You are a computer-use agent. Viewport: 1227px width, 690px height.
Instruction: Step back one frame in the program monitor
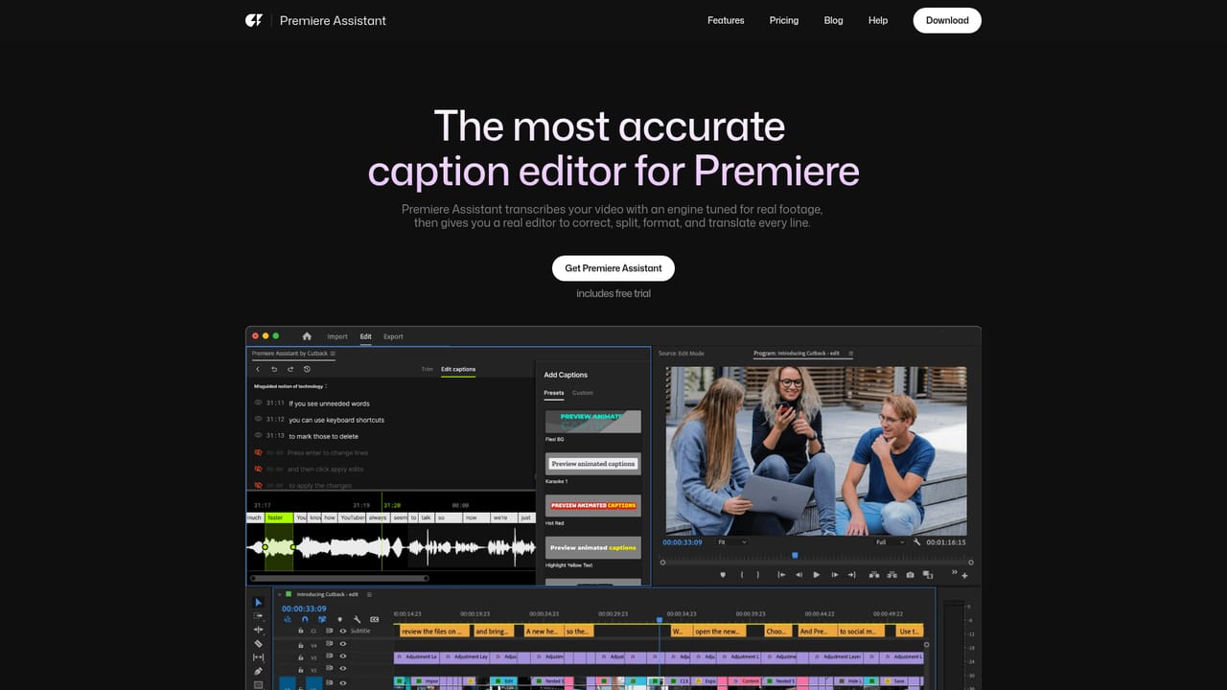[799, 575]
